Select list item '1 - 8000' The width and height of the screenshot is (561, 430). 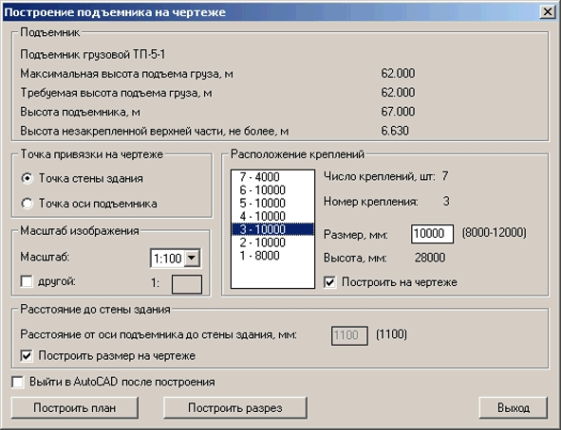pyautogui.click(x=272, y=256)
